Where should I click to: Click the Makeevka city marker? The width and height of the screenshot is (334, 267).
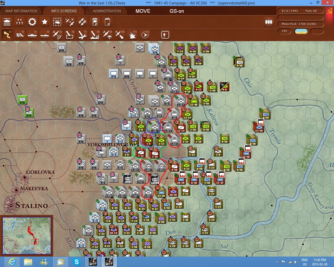(x=16, y=190)
